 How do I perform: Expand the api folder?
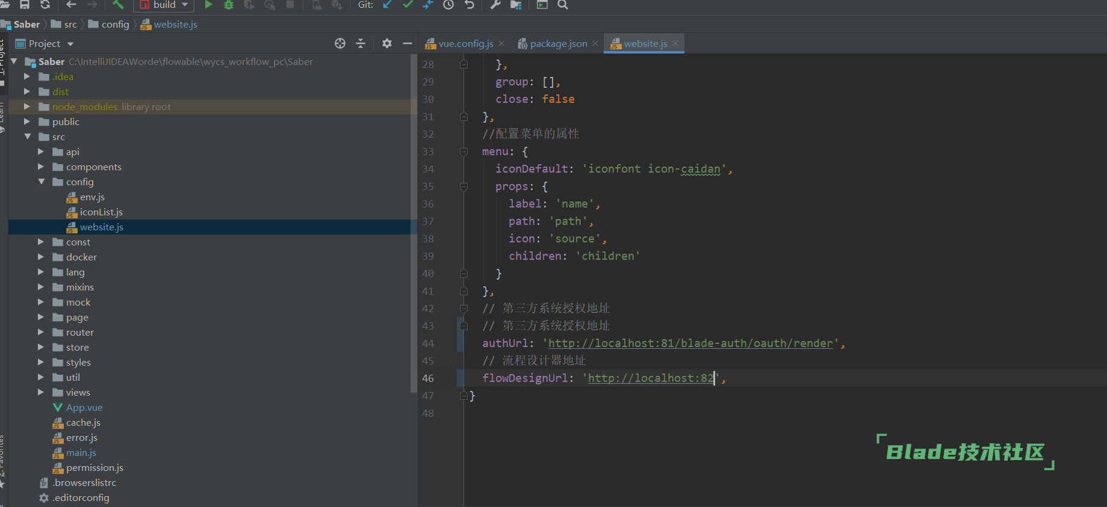[41, 152]
